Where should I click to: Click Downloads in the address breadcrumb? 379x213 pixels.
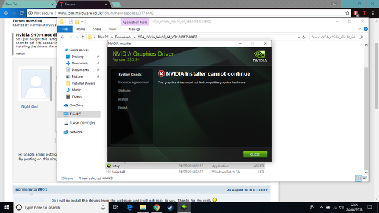(123, 37)
